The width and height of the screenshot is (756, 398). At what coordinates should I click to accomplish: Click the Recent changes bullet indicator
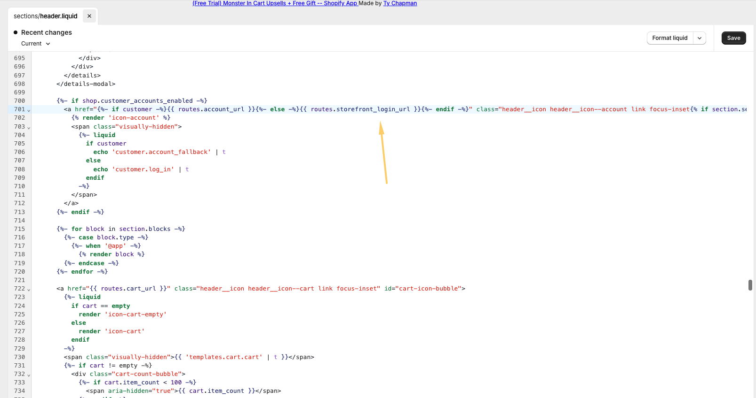[x=16, y=32]
